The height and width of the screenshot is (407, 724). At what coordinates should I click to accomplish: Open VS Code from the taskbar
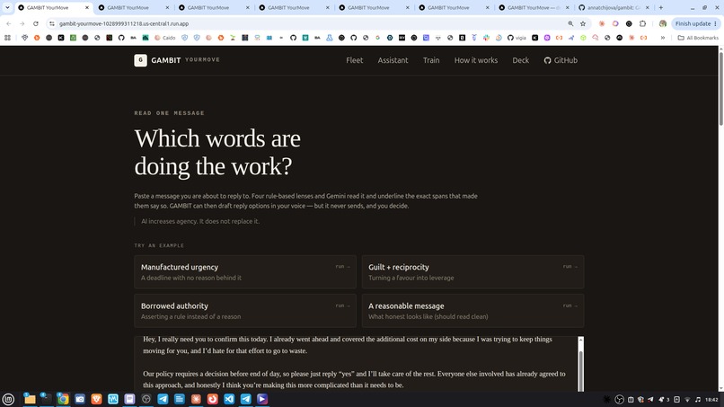229,399
